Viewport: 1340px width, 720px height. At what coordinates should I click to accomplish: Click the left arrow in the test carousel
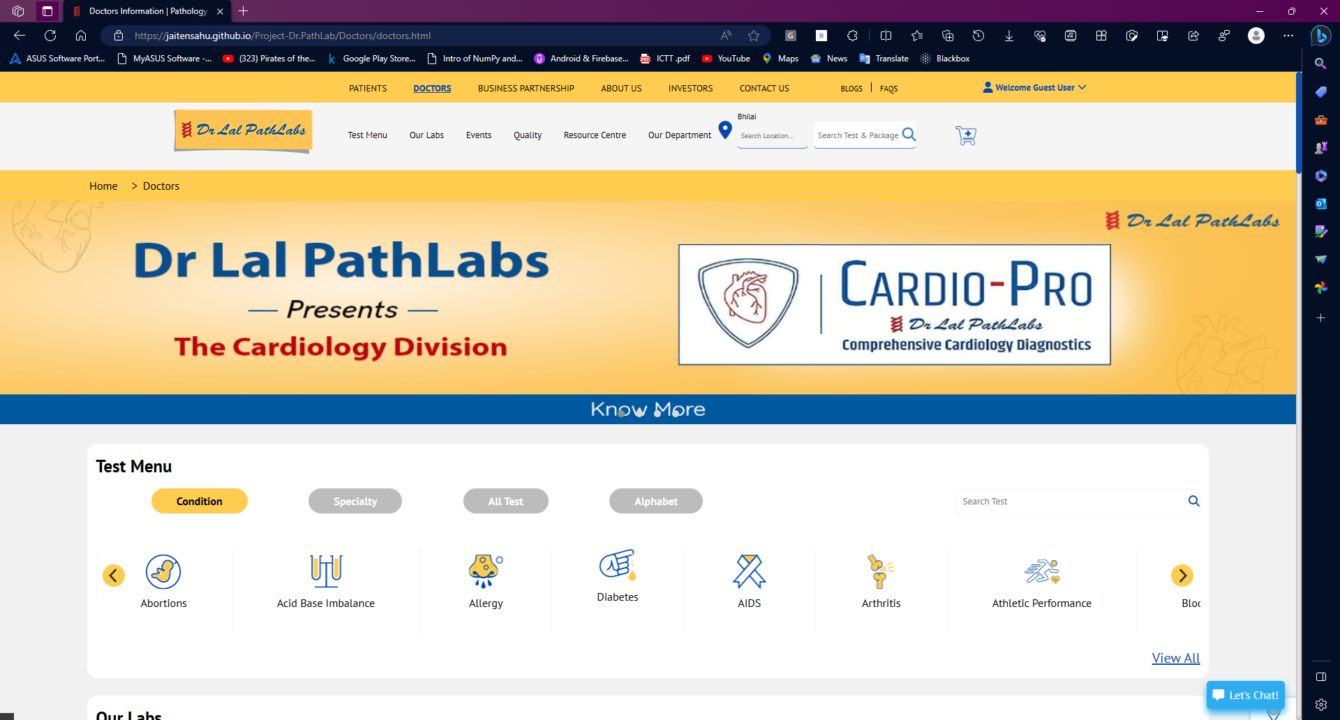114,575
